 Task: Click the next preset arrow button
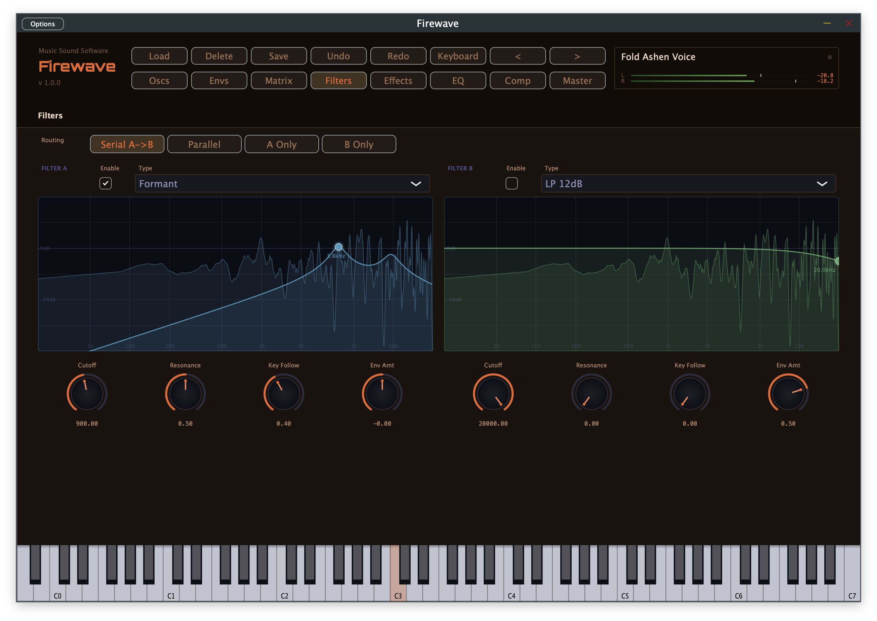577,56
